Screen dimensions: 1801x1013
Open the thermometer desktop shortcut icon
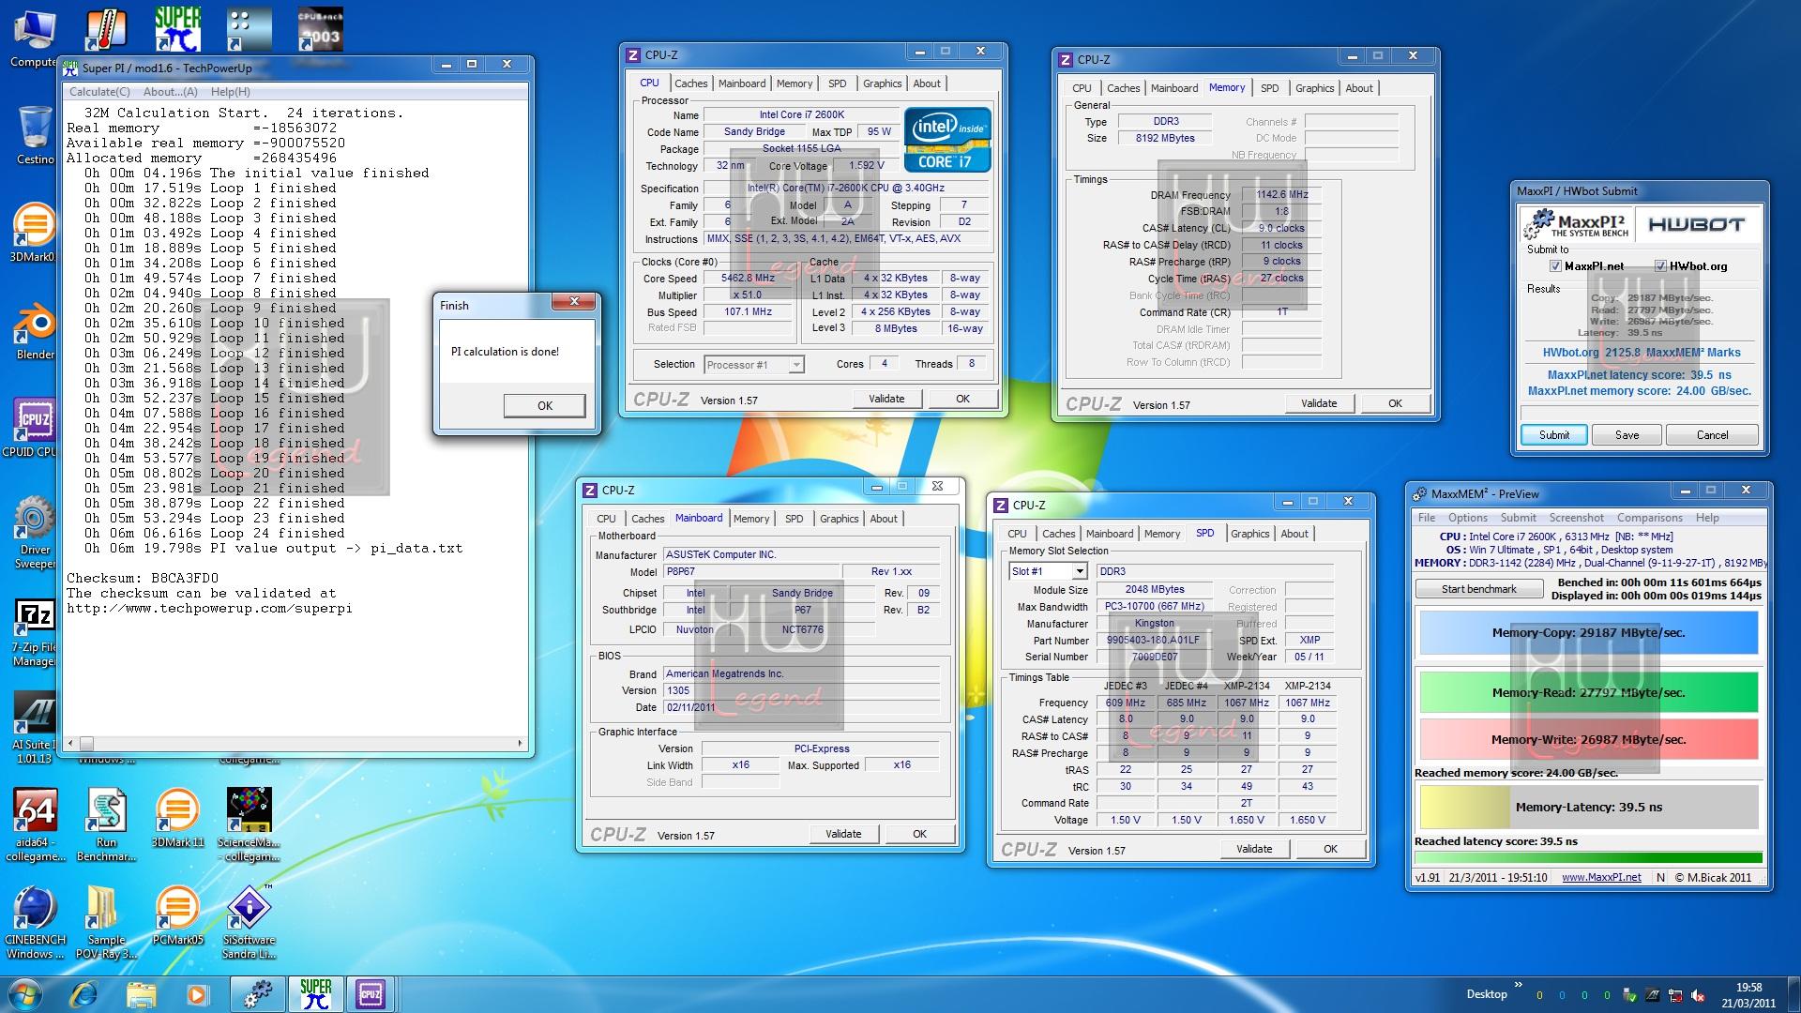point(106,30)
